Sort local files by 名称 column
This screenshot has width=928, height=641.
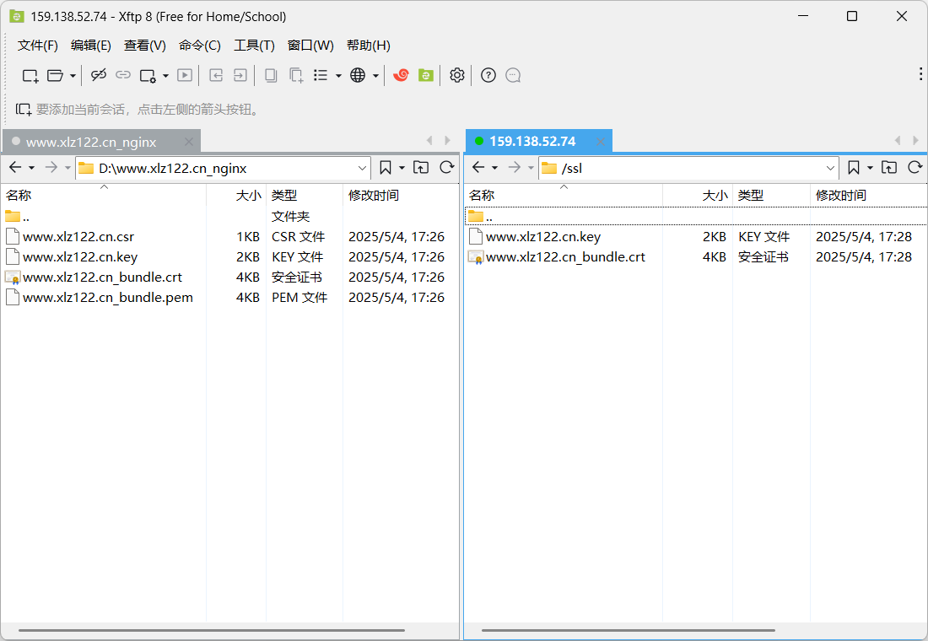point(104,195)
